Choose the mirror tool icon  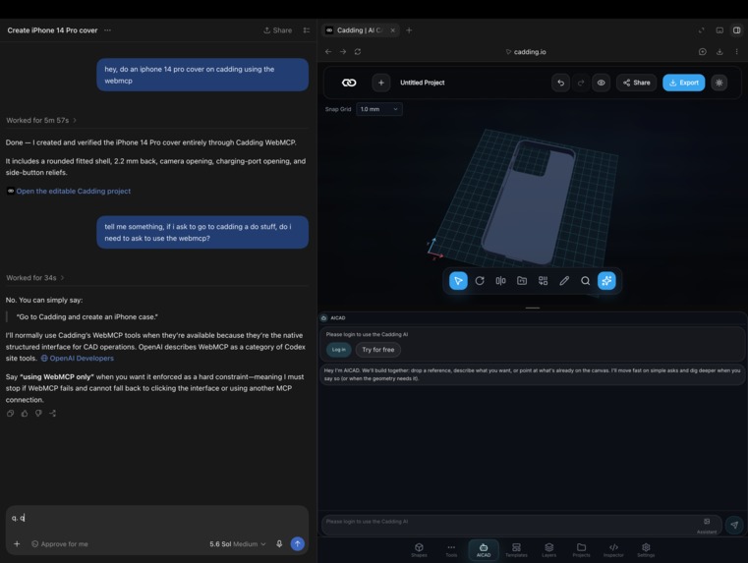[x=500, y=281]
